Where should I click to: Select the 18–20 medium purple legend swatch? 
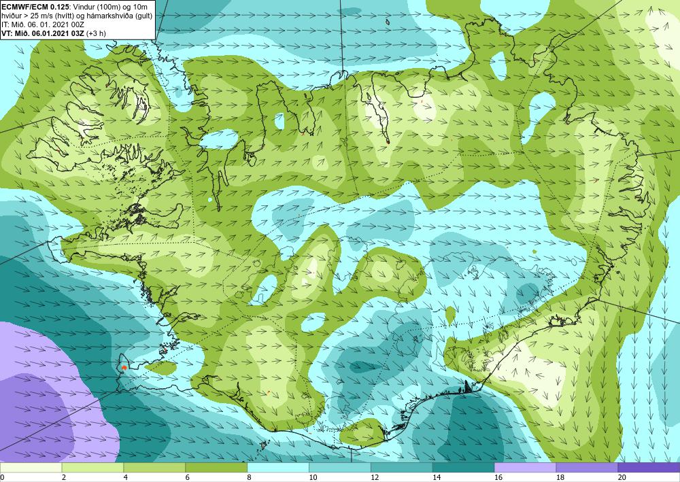[x=587, y=468]
